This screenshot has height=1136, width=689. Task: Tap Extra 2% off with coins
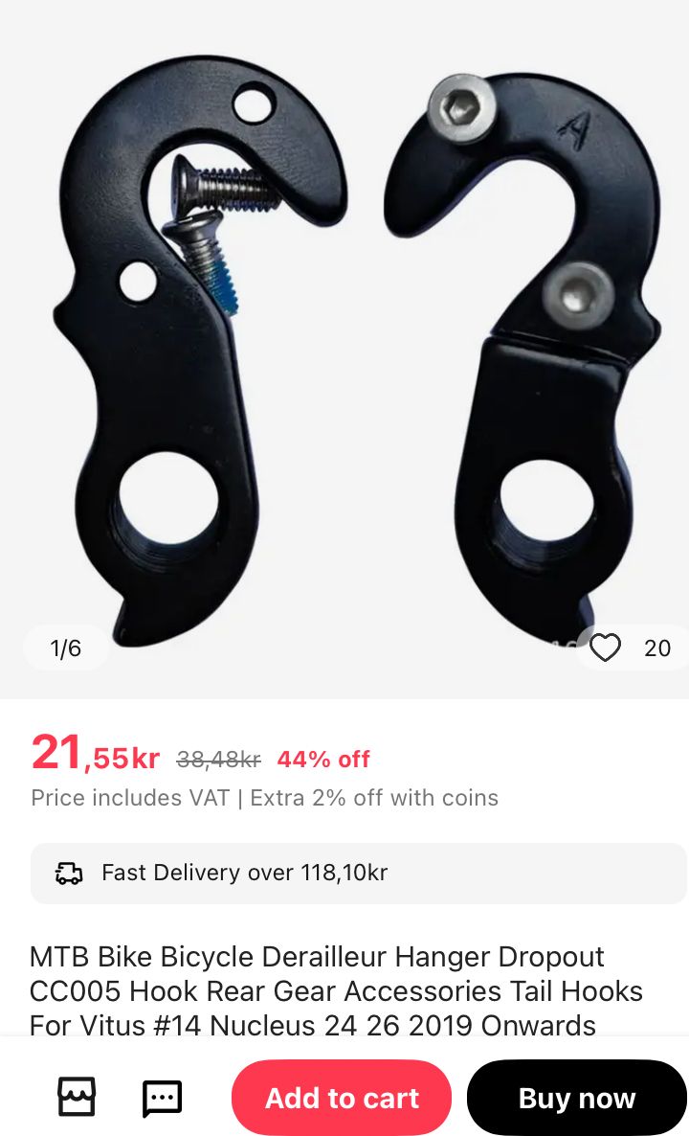374,798
